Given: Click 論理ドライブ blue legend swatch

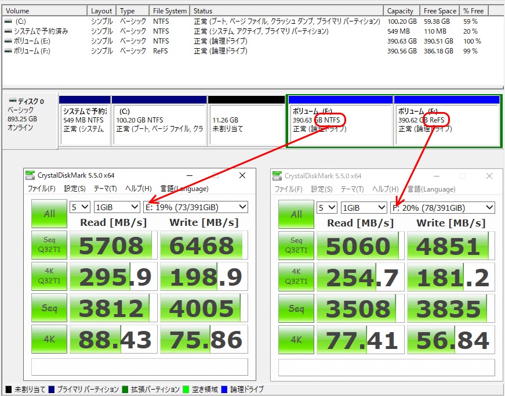Looking at the screenshot, I should point(224,389).
